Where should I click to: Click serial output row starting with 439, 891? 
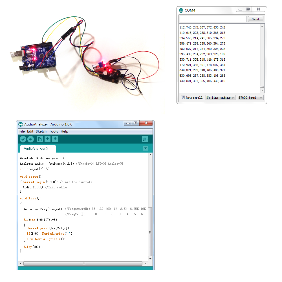coord(202,81)
